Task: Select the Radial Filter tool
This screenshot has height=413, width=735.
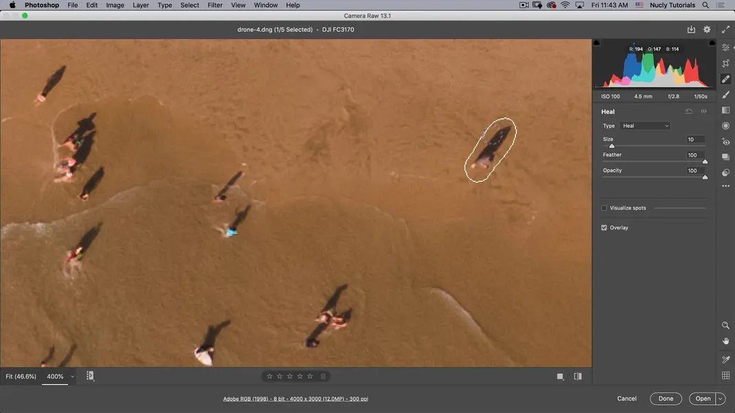Action: click(x=725, y=126)
